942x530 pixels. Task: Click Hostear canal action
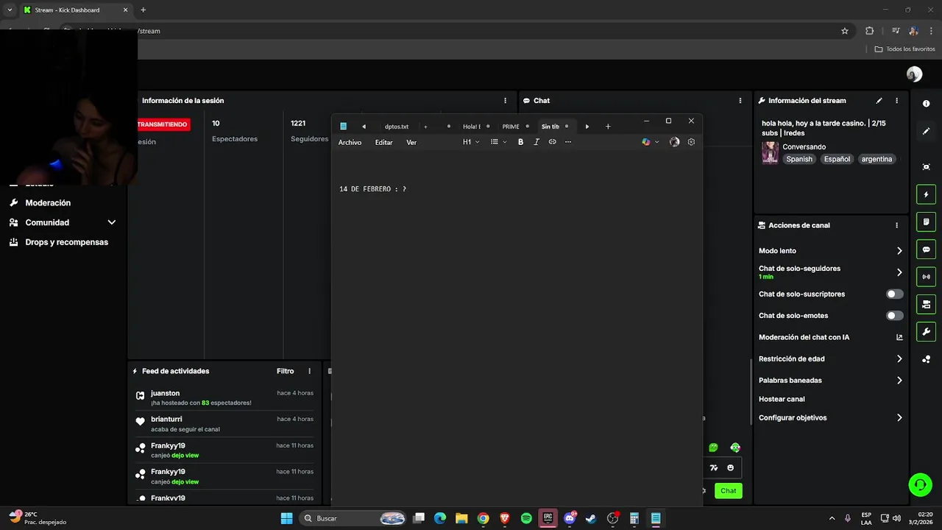(x=782, y=399)
